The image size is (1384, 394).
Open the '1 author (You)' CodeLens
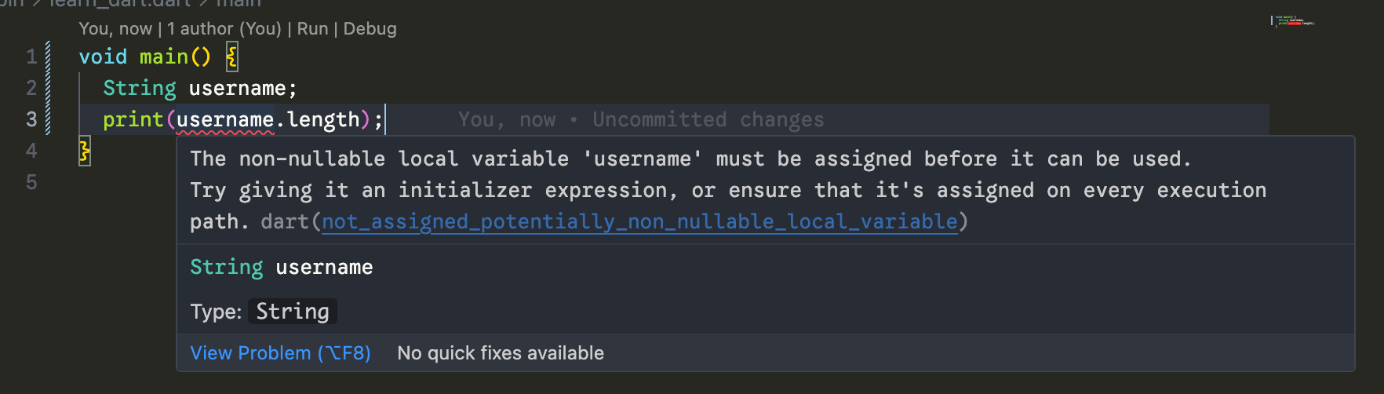coord(224,29)
